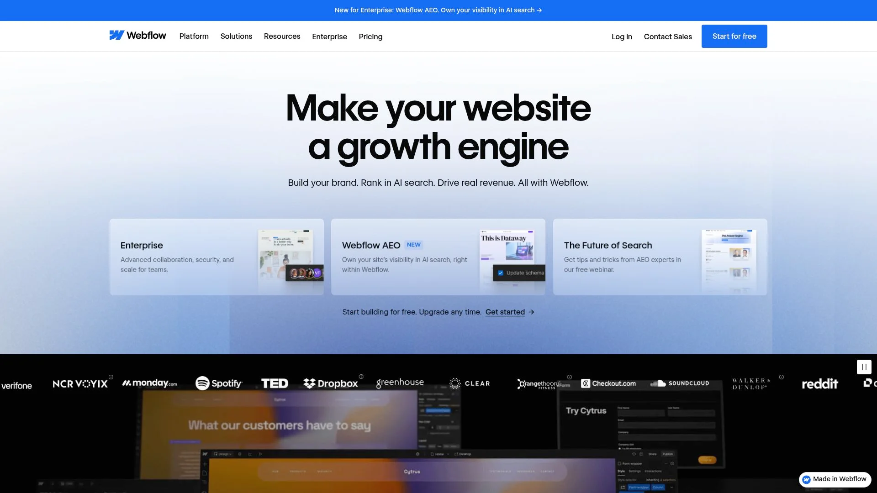Screen dimensions: 877x493
Task: Open the Webflow logo home link
Action: click(137, 36)
